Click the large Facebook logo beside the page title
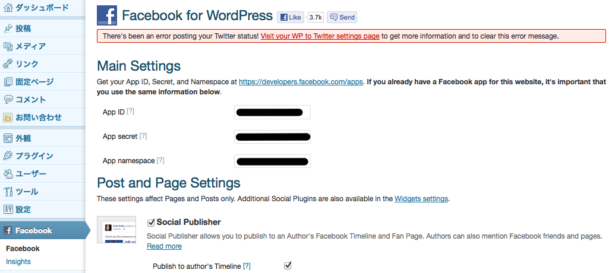 tap(107, 16)
